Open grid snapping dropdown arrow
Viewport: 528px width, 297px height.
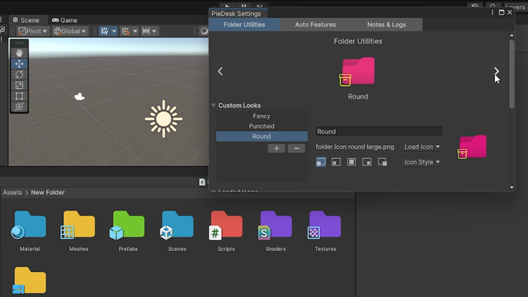(x=114, y=31)
